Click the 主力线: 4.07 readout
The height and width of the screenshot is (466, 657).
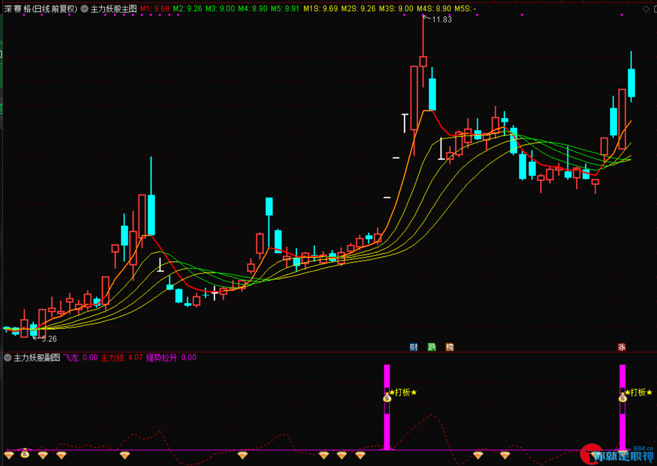click(122, 357)
